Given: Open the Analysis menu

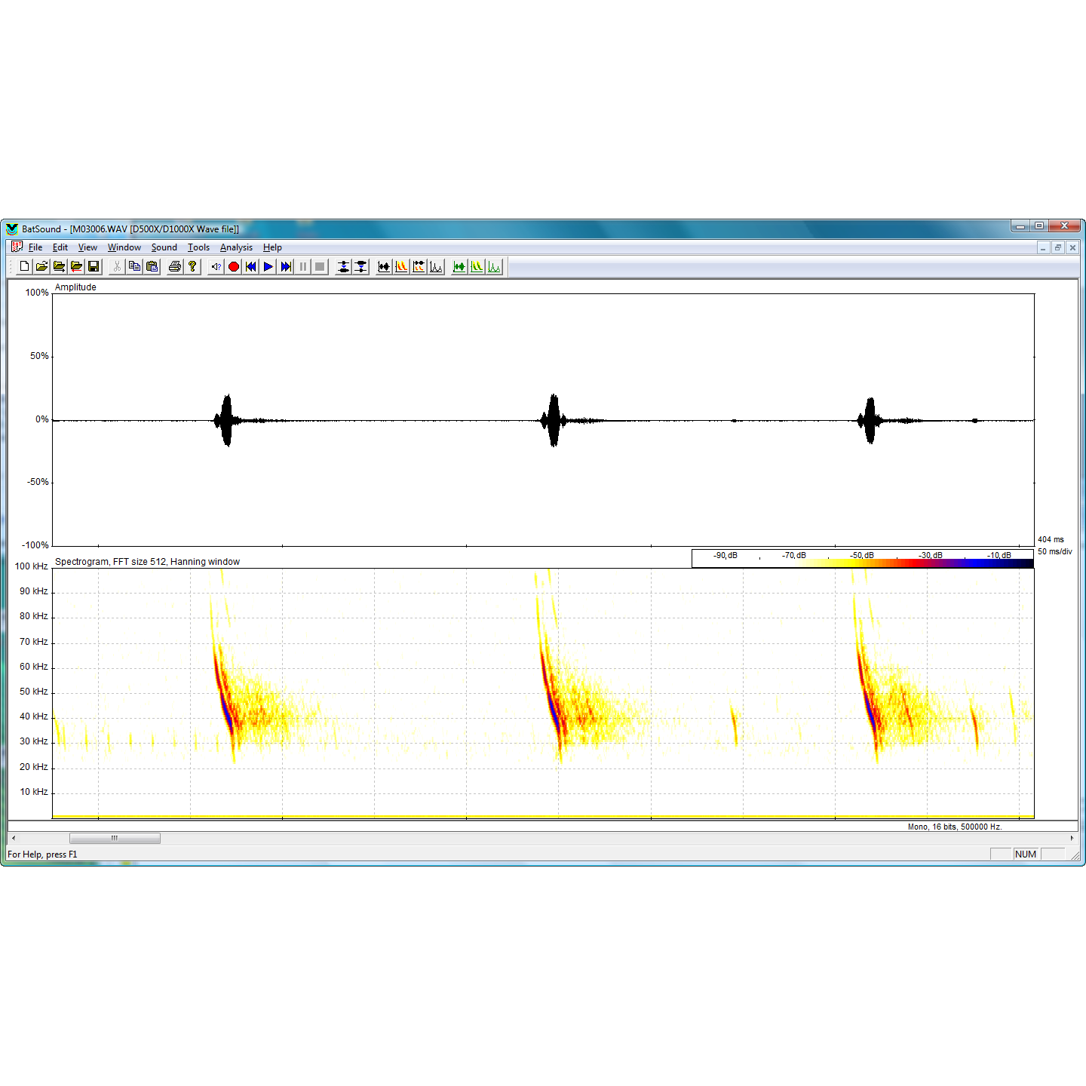Looking at the screenshot, I should pos(236,247).
